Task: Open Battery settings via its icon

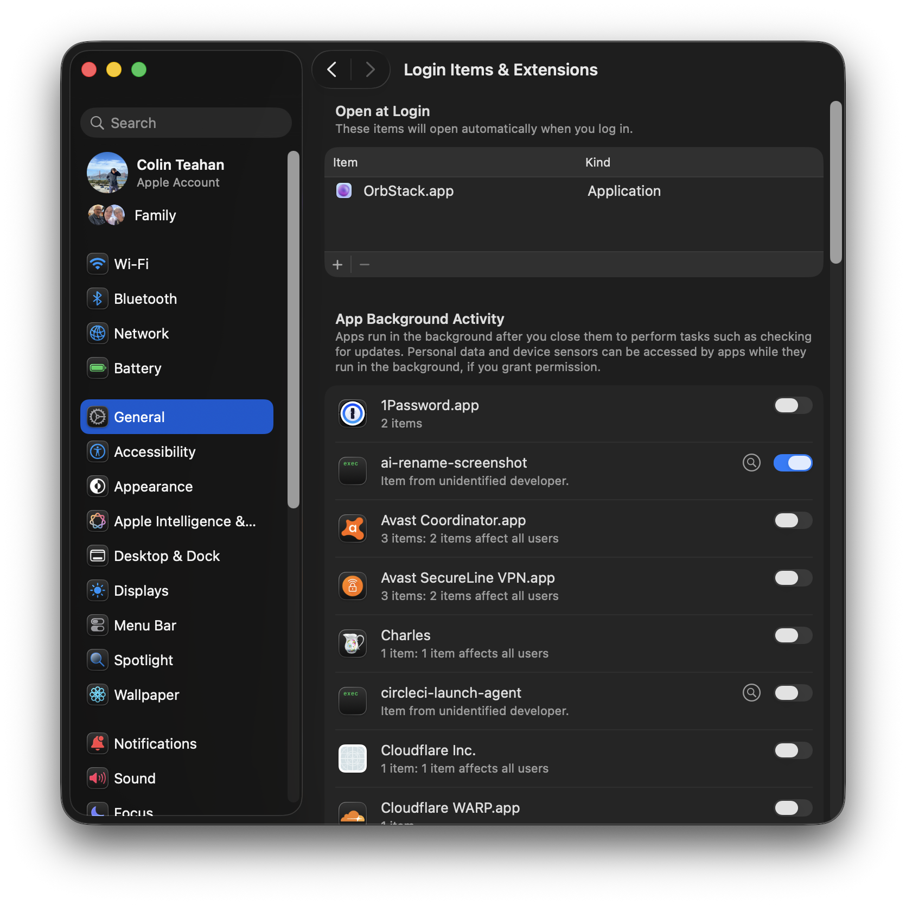Action: point(98,368)
